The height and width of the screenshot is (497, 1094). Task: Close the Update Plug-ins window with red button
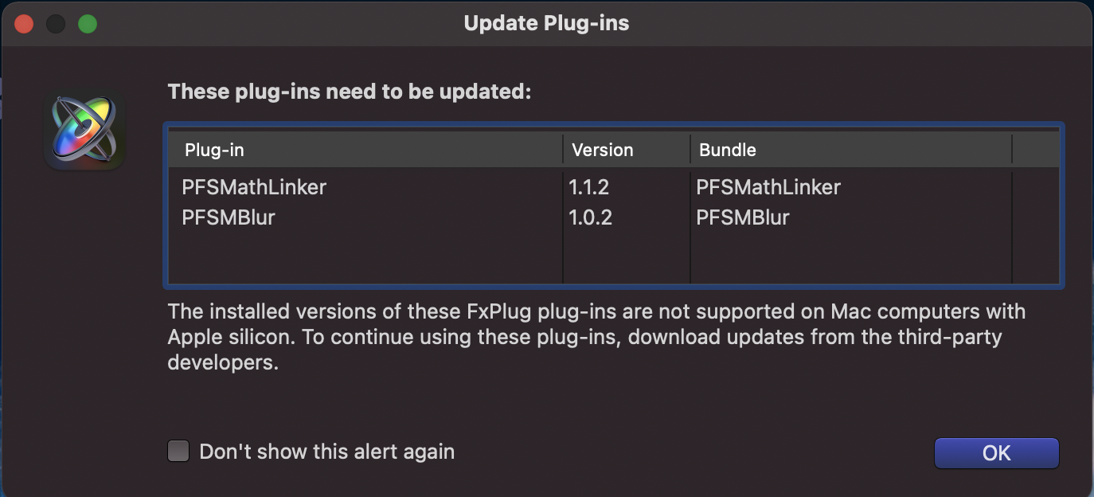[24, 24]
